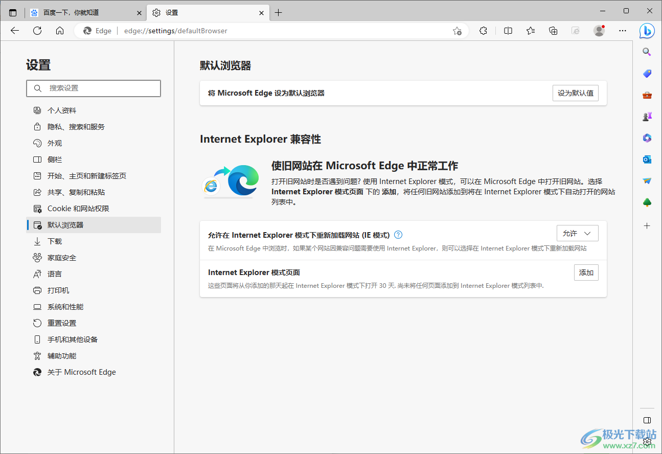Open 手机和其他设备 section

pos(94,339)
